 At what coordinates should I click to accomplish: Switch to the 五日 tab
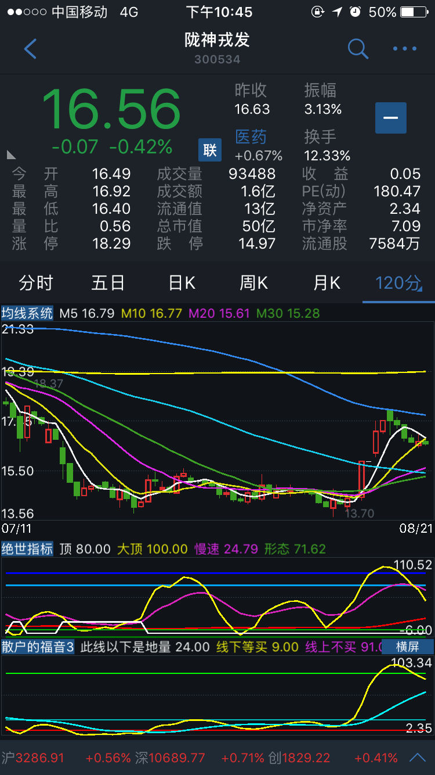pos(108,283)
